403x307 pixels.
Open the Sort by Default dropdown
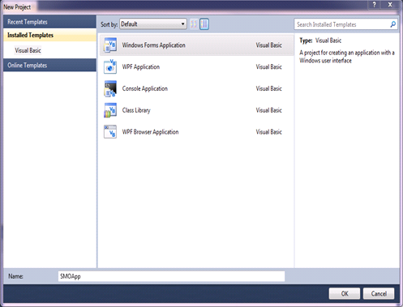coord(153,24)
